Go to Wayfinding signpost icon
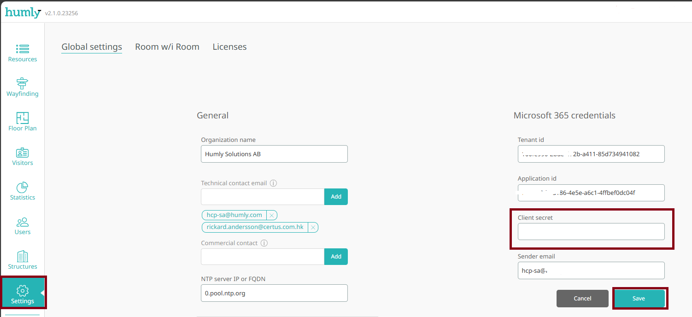 [x=23, y=83]
